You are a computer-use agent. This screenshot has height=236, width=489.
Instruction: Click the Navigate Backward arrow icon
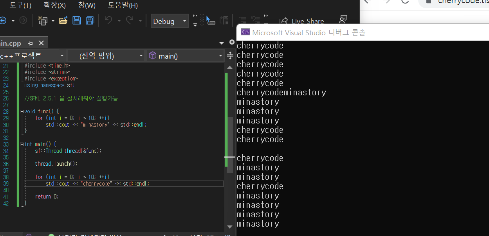click(3, 21)
